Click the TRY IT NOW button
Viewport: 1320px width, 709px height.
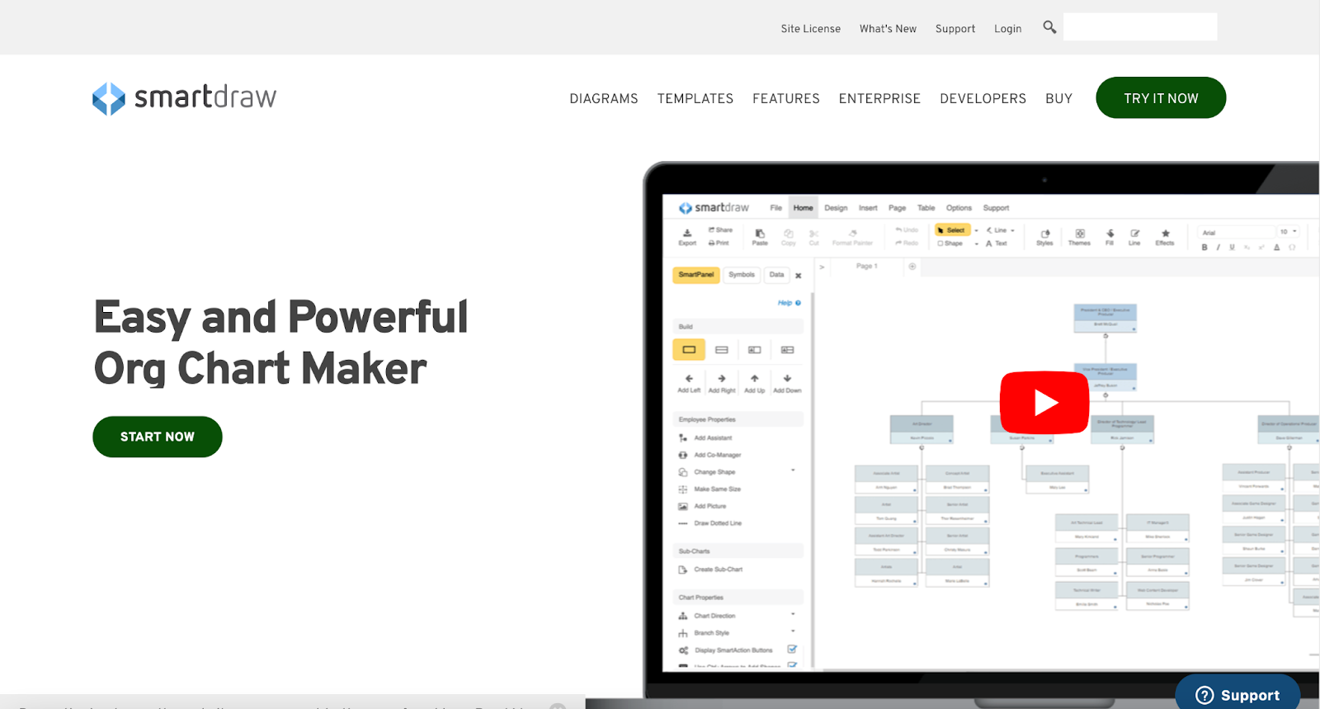point(1161,97)
